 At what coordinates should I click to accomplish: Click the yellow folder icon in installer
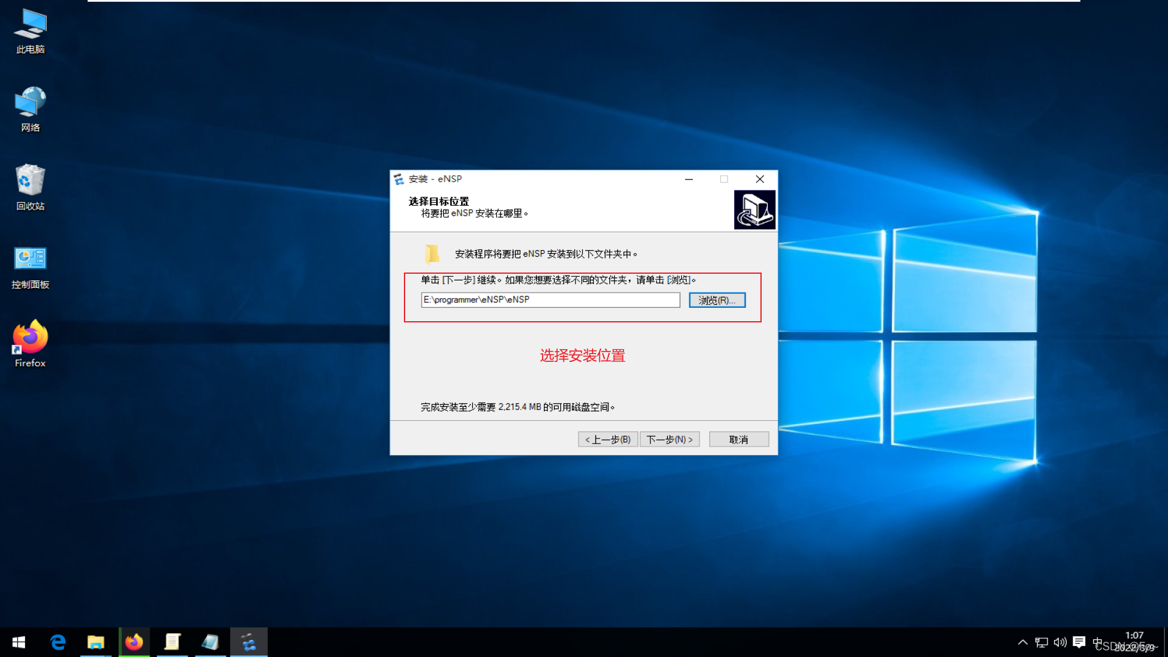pyautogui.click(x=431, y=254)
